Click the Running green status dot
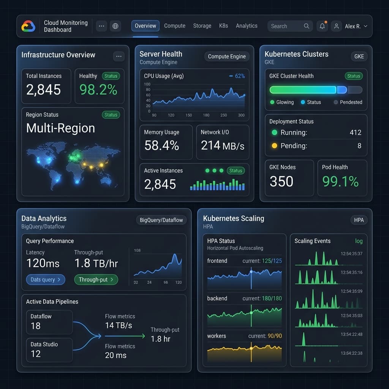 [274, 132]
